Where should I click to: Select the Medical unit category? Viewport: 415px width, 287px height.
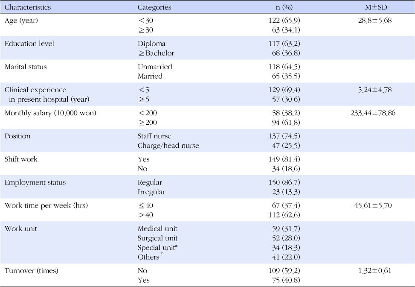tap(157, 228)
